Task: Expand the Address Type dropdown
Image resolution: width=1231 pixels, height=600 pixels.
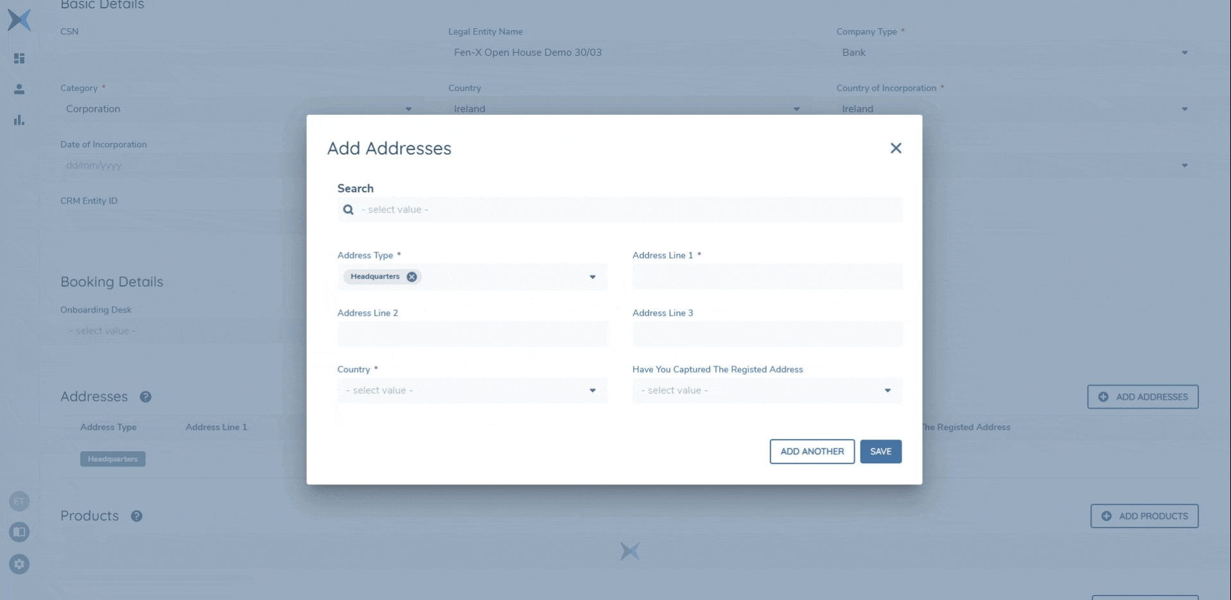Action: point(592,277)
